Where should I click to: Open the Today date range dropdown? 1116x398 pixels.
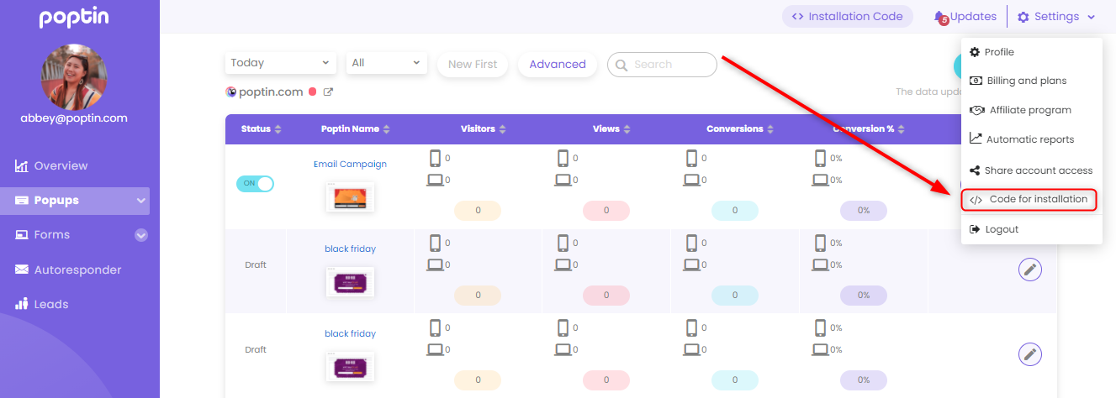click(x=281, y=63)
